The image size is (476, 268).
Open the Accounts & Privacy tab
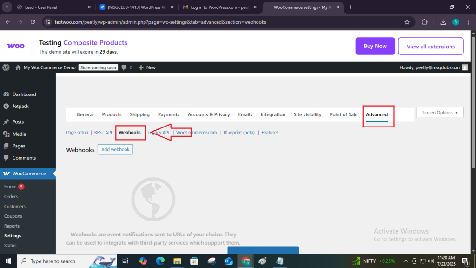(x=209, y=114)
